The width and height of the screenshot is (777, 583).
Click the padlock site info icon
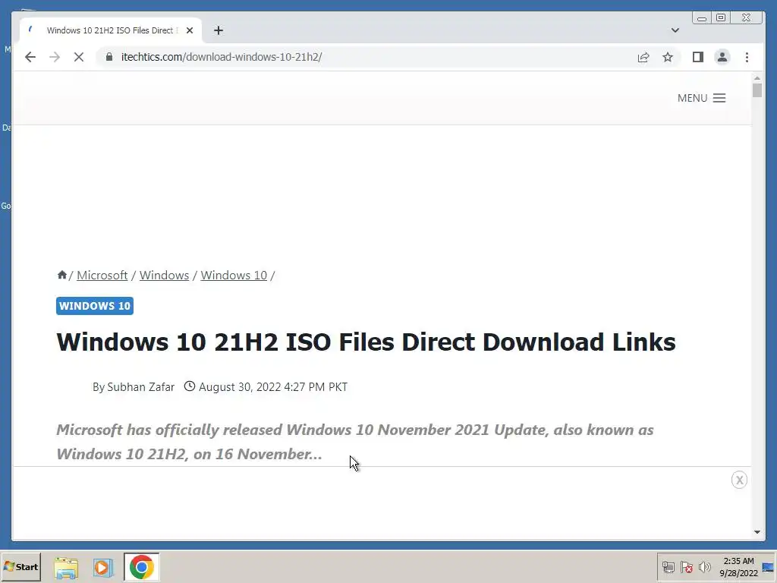[109, 57]
